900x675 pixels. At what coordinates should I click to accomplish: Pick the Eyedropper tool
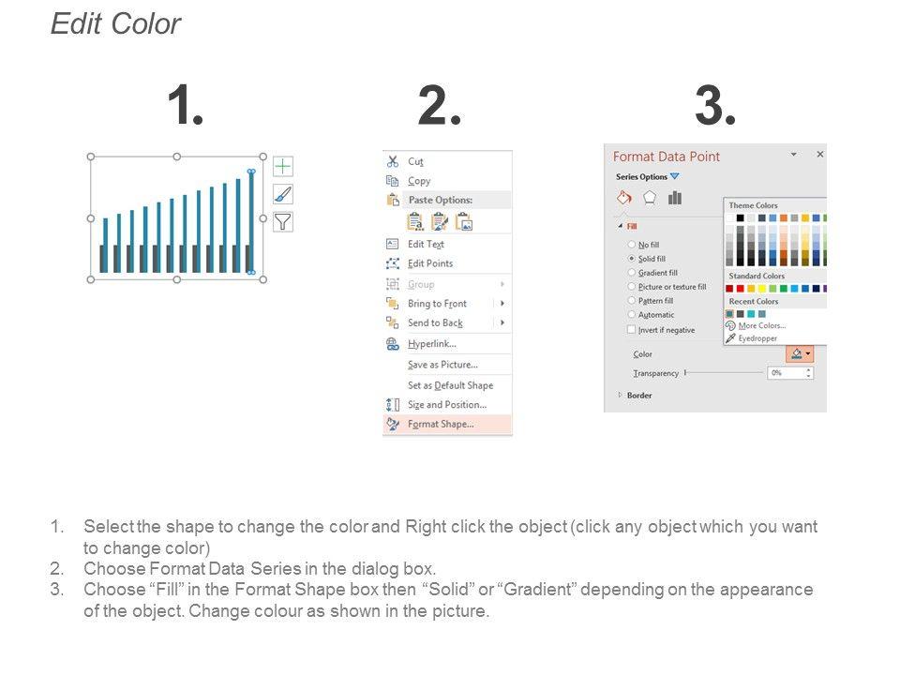coord(757,338)
